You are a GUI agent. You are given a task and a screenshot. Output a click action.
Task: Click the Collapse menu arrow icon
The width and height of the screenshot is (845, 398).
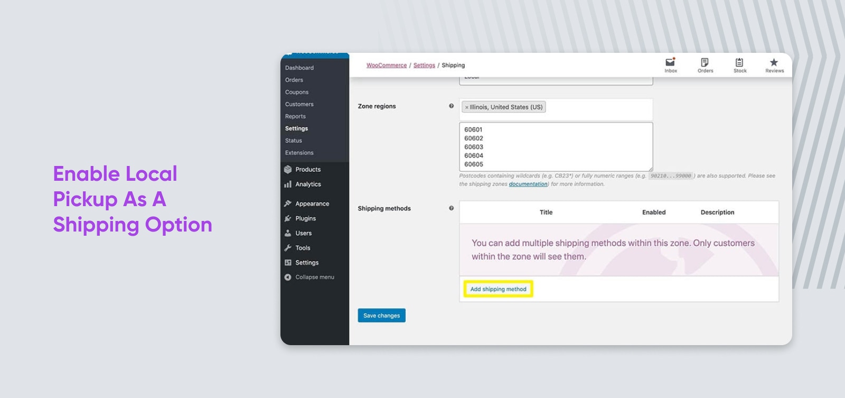tap(288, 277)
